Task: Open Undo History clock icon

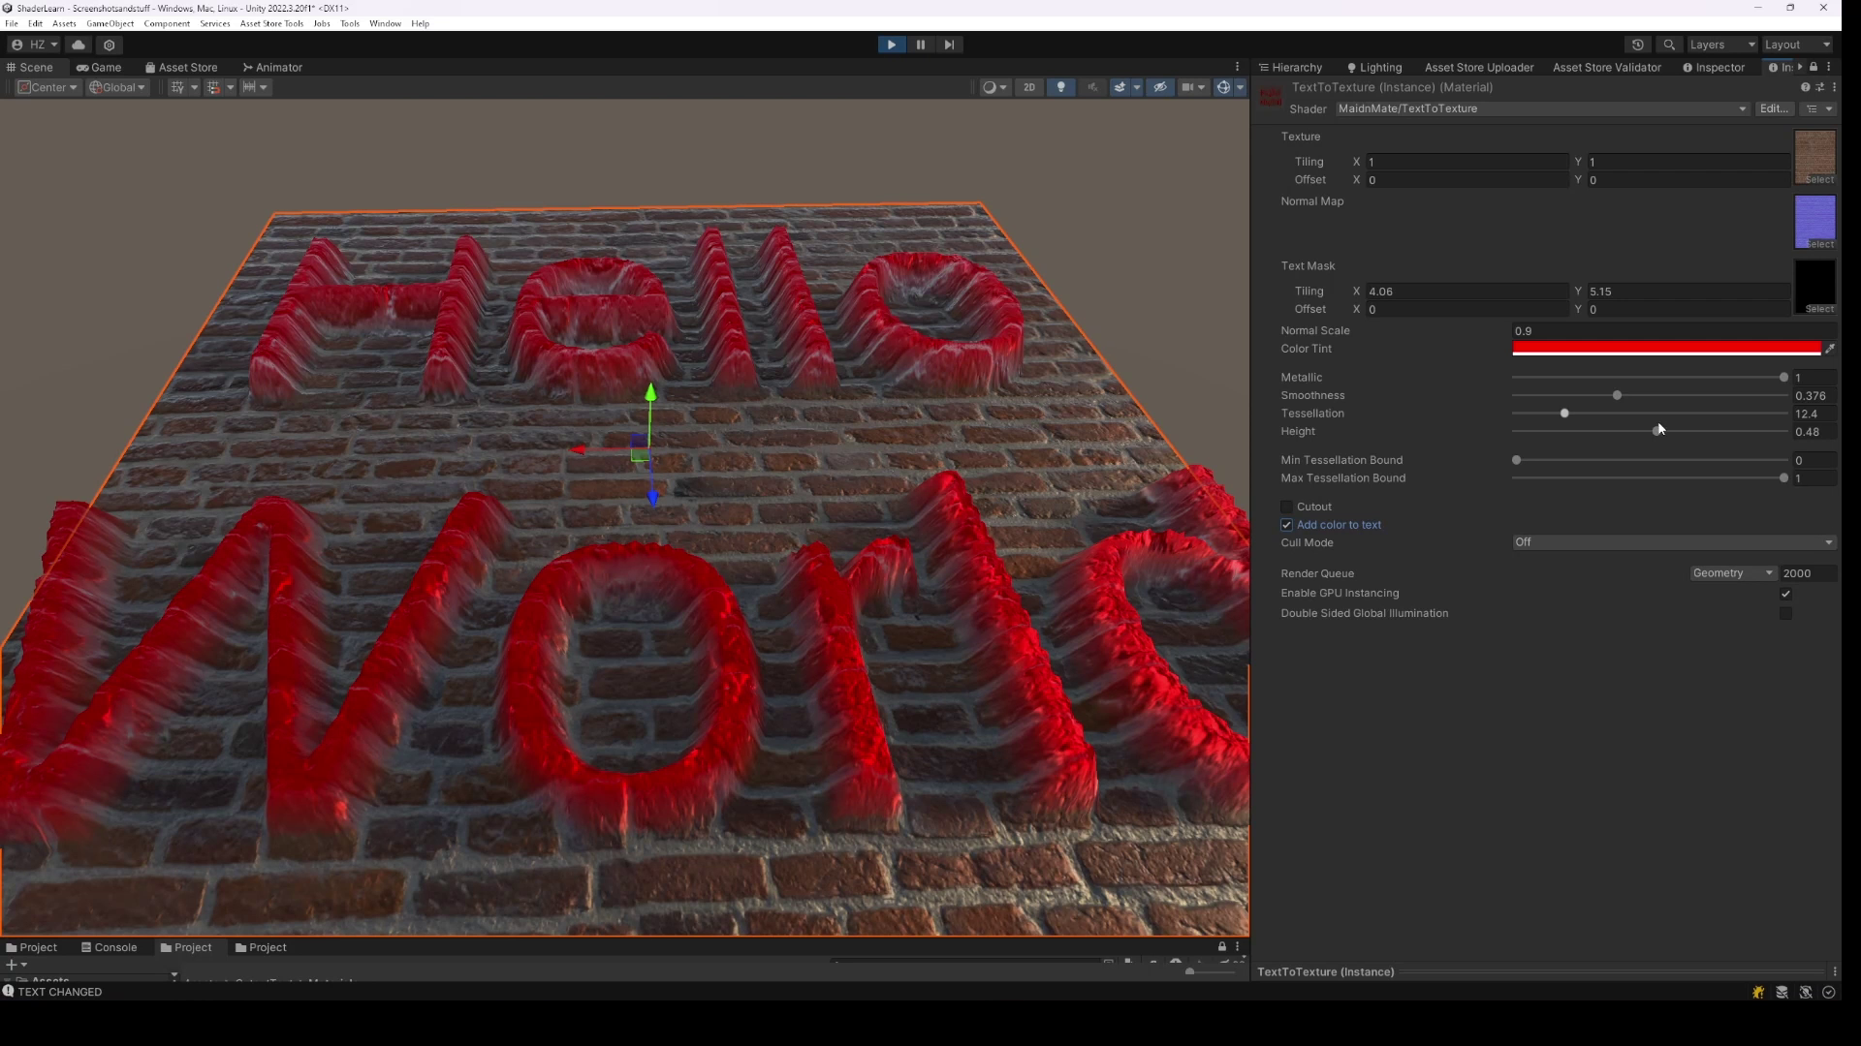Action: pyautogui.click(x=1638, y=45)
